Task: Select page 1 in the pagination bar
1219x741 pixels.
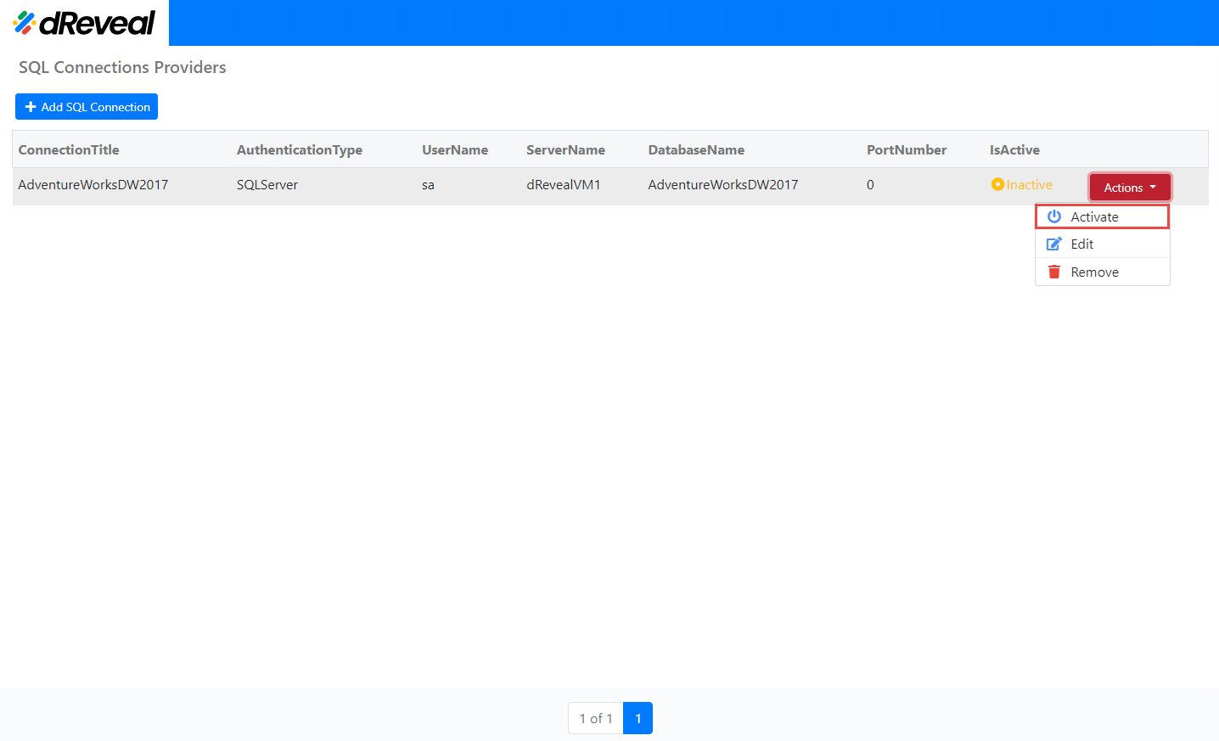Action: (x=638, y=717)
